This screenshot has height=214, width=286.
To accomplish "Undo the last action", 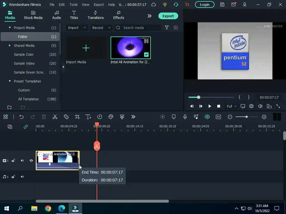I will click(22, 117).
